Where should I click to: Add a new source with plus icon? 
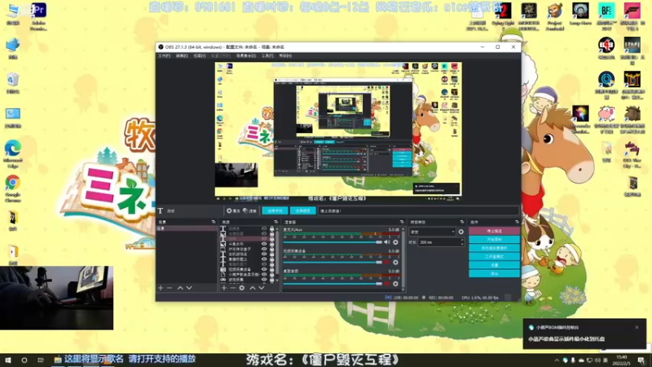point(223,288)
